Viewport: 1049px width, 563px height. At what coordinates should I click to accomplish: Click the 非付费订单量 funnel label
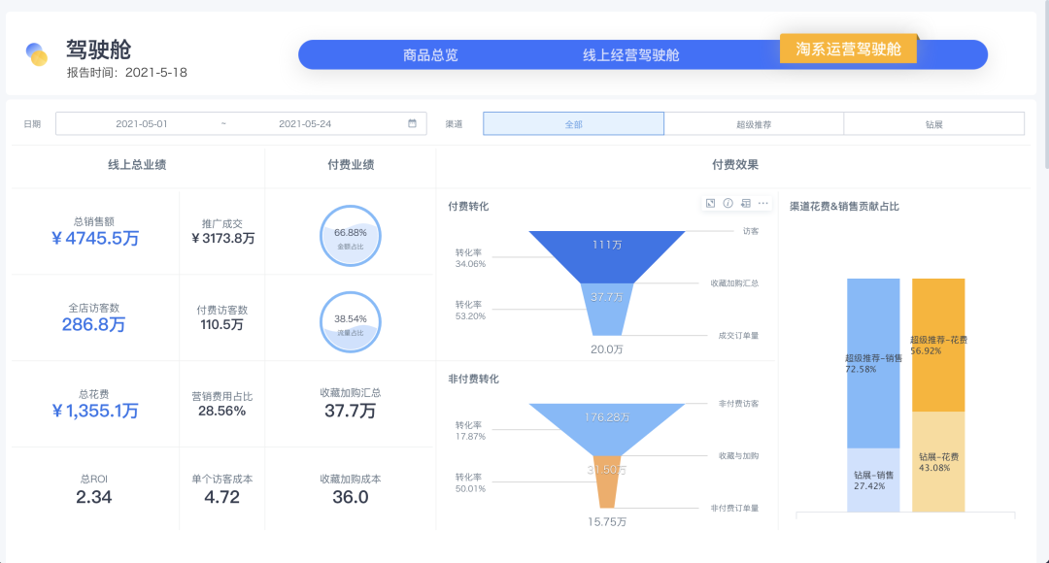pyautogui.click(x=734, y=509)
